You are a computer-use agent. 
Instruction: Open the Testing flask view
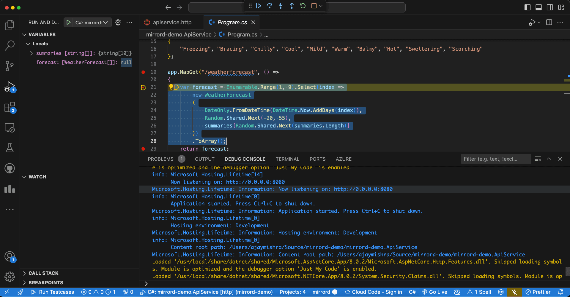tap(10, 148)
